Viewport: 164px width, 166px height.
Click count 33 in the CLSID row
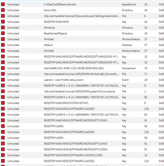click(146, 155)
